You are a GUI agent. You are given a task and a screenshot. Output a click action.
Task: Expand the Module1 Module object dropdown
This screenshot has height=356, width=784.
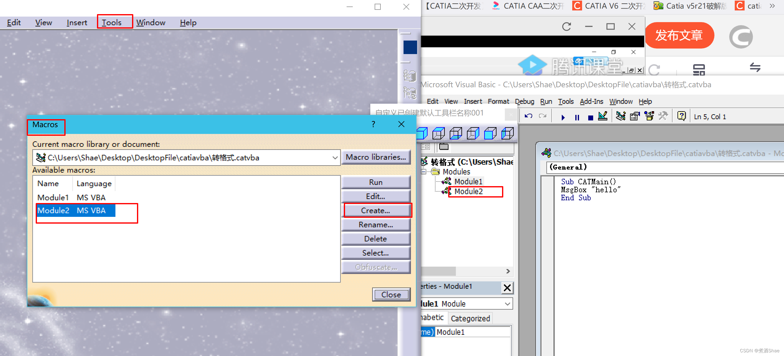pyautogui.click(x=508, y=304)
